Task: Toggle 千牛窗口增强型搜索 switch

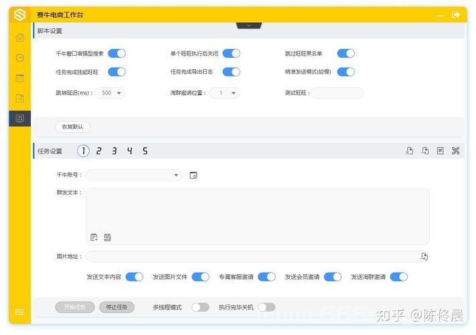Action: (117, 54)
